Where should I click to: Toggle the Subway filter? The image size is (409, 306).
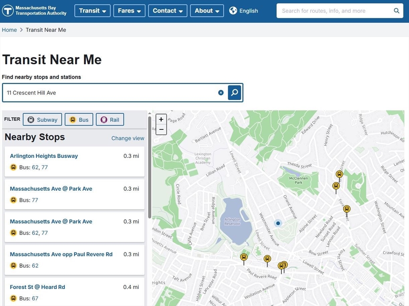[42, 120]
